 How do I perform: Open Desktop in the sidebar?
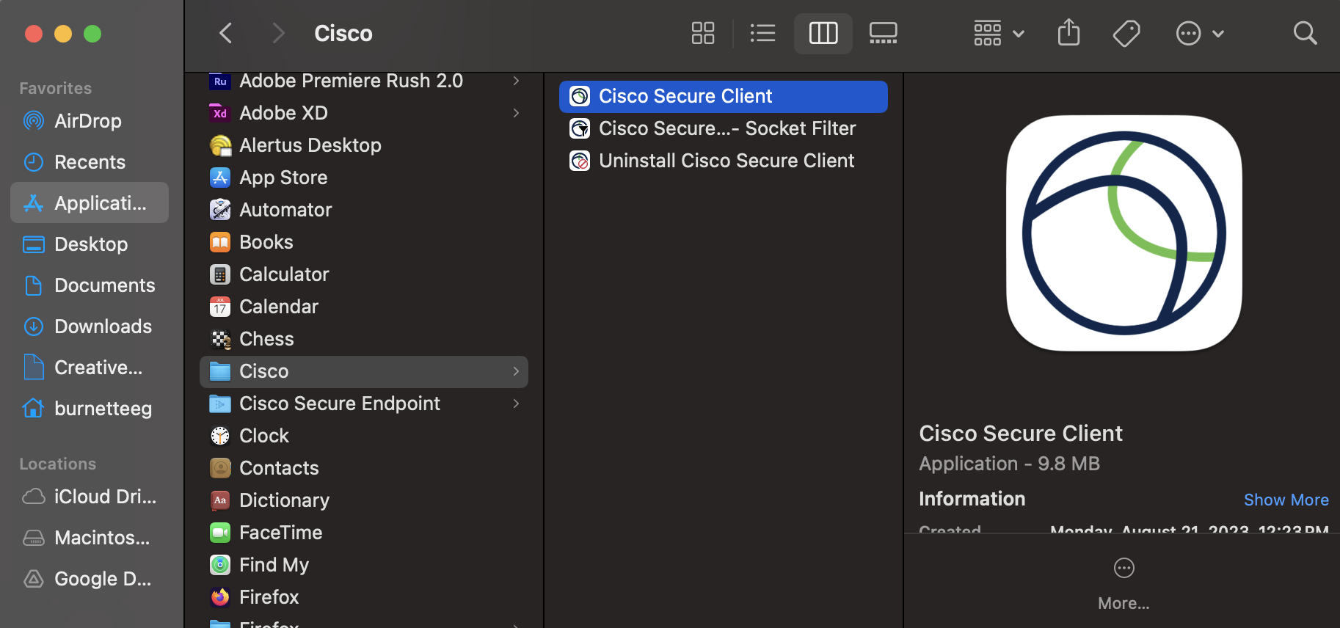click(90, 244)
